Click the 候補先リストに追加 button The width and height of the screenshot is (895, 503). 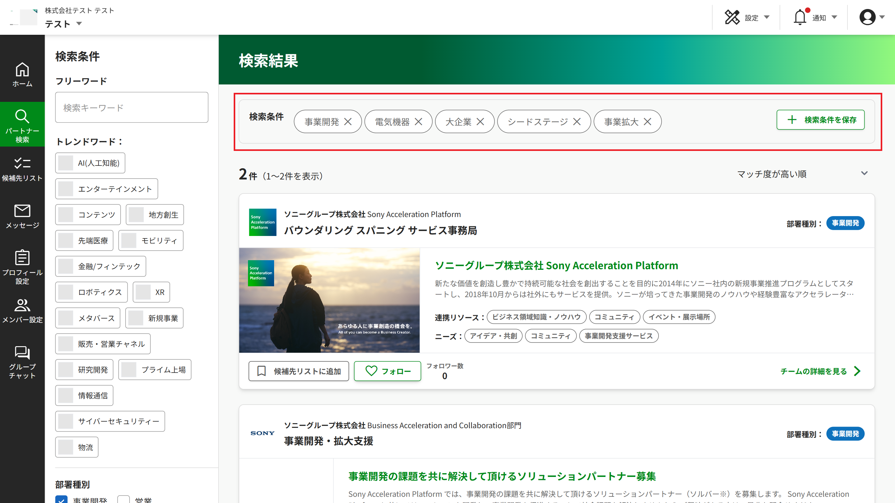click(x=299, y=371)
